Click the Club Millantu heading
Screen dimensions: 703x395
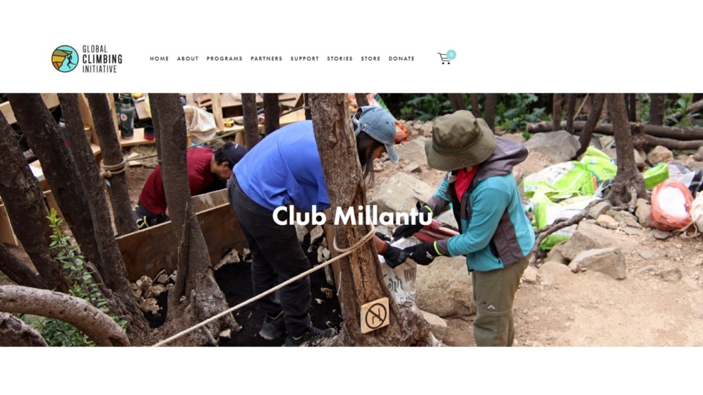[352, 216]
